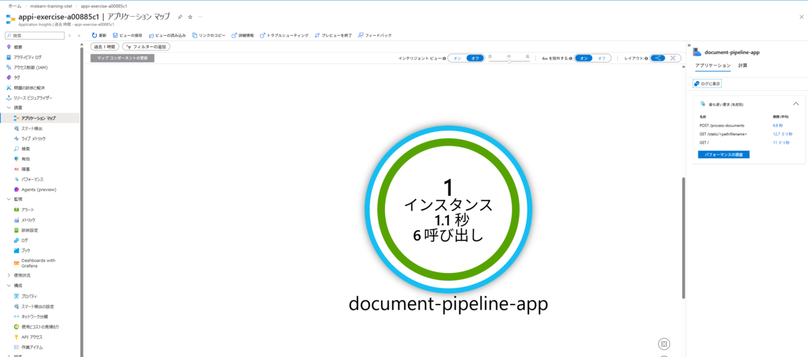This screenshot has width=808, height=357.
Task: Open 概要 overview in the sidebar
Action: click(x=18, y=47)
